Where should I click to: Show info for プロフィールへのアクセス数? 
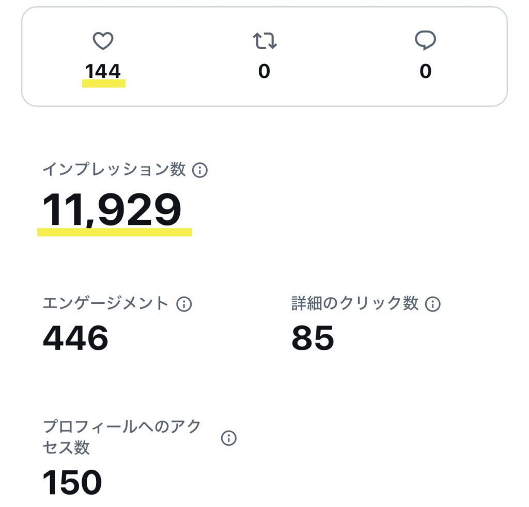228,438
